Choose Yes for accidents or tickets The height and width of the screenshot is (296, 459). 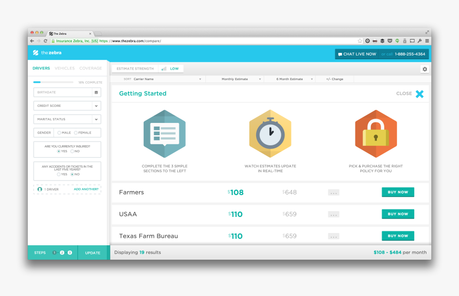pyautogui.click(x=59, y=174)
